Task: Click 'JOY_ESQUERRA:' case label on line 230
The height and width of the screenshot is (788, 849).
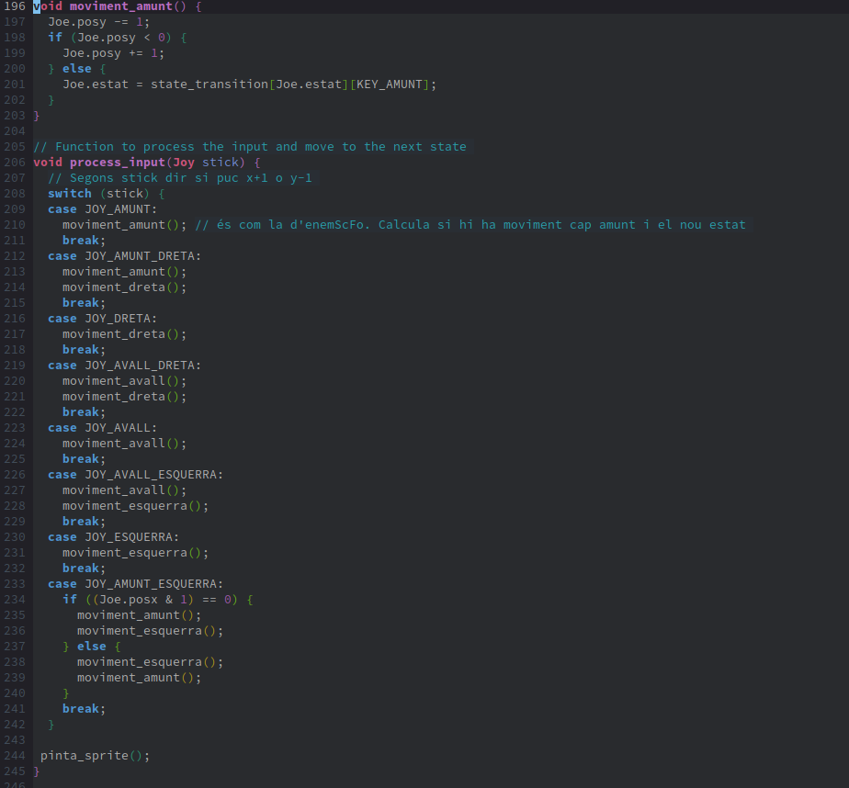Action: point(131,537)
